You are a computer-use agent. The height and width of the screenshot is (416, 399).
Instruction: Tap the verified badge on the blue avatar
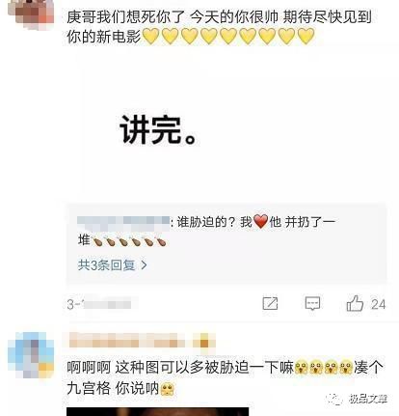coord(46,370)
